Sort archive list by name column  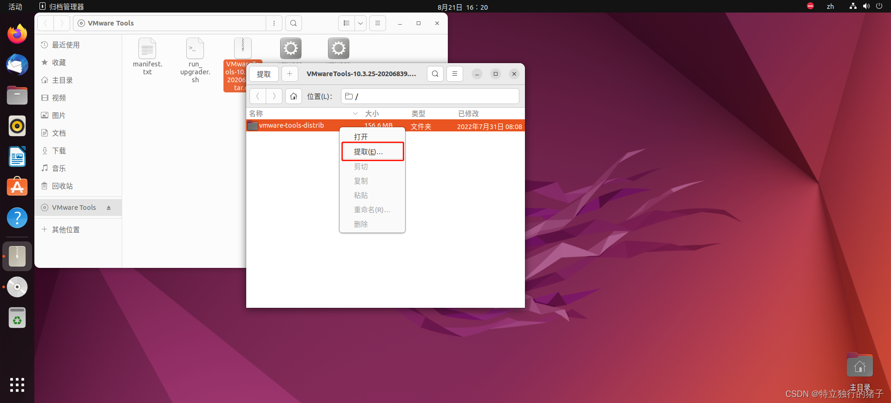point(303,113)
